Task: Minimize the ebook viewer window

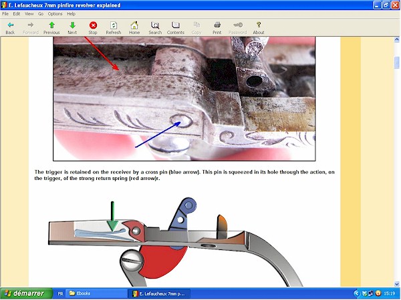Action: coord(377,5)
